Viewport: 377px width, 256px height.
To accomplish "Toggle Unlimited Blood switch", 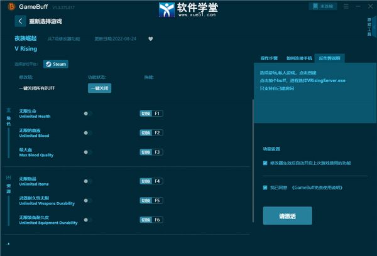I will click(88, 133).
